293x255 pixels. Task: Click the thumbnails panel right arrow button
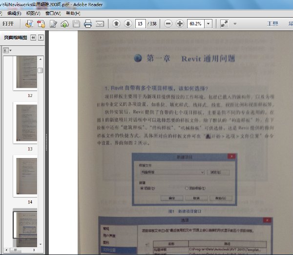tap(41, 38)
